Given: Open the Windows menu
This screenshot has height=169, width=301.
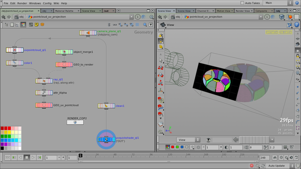Looking at the screenshot, I should coord(35,3).
